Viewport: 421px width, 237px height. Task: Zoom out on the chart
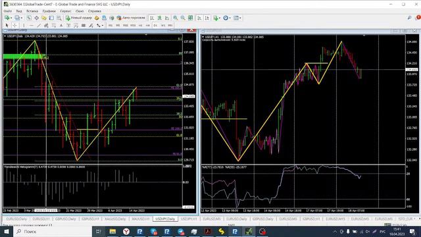(183, 18)
